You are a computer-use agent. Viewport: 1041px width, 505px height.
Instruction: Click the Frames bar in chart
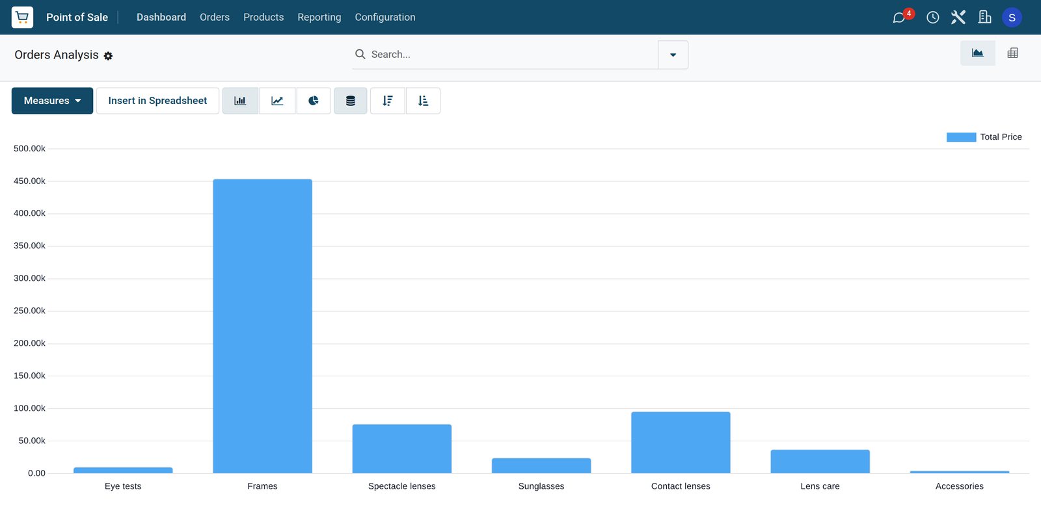(262, 326)
